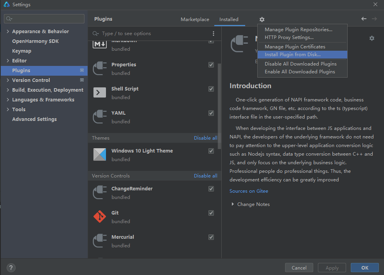
Task: Click the Apply button
Action: pos(332,268)
